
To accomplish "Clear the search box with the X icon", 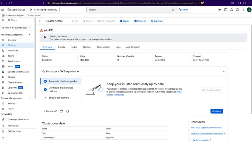I will click(173, 10).
